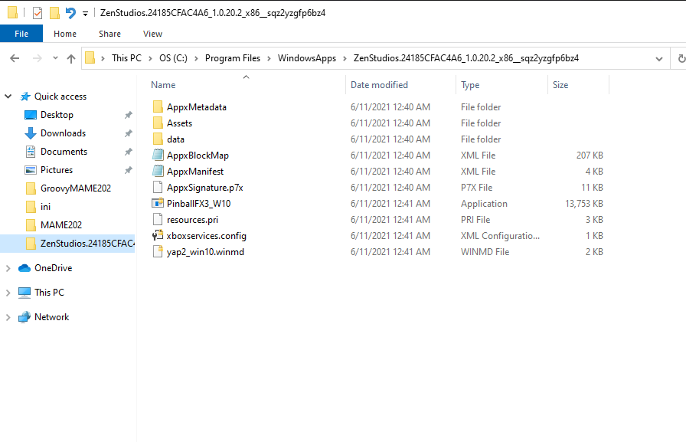The height and width of the screenshot is (442, 686).
Task: Go back to previous folder
Action: coord(15,58)
